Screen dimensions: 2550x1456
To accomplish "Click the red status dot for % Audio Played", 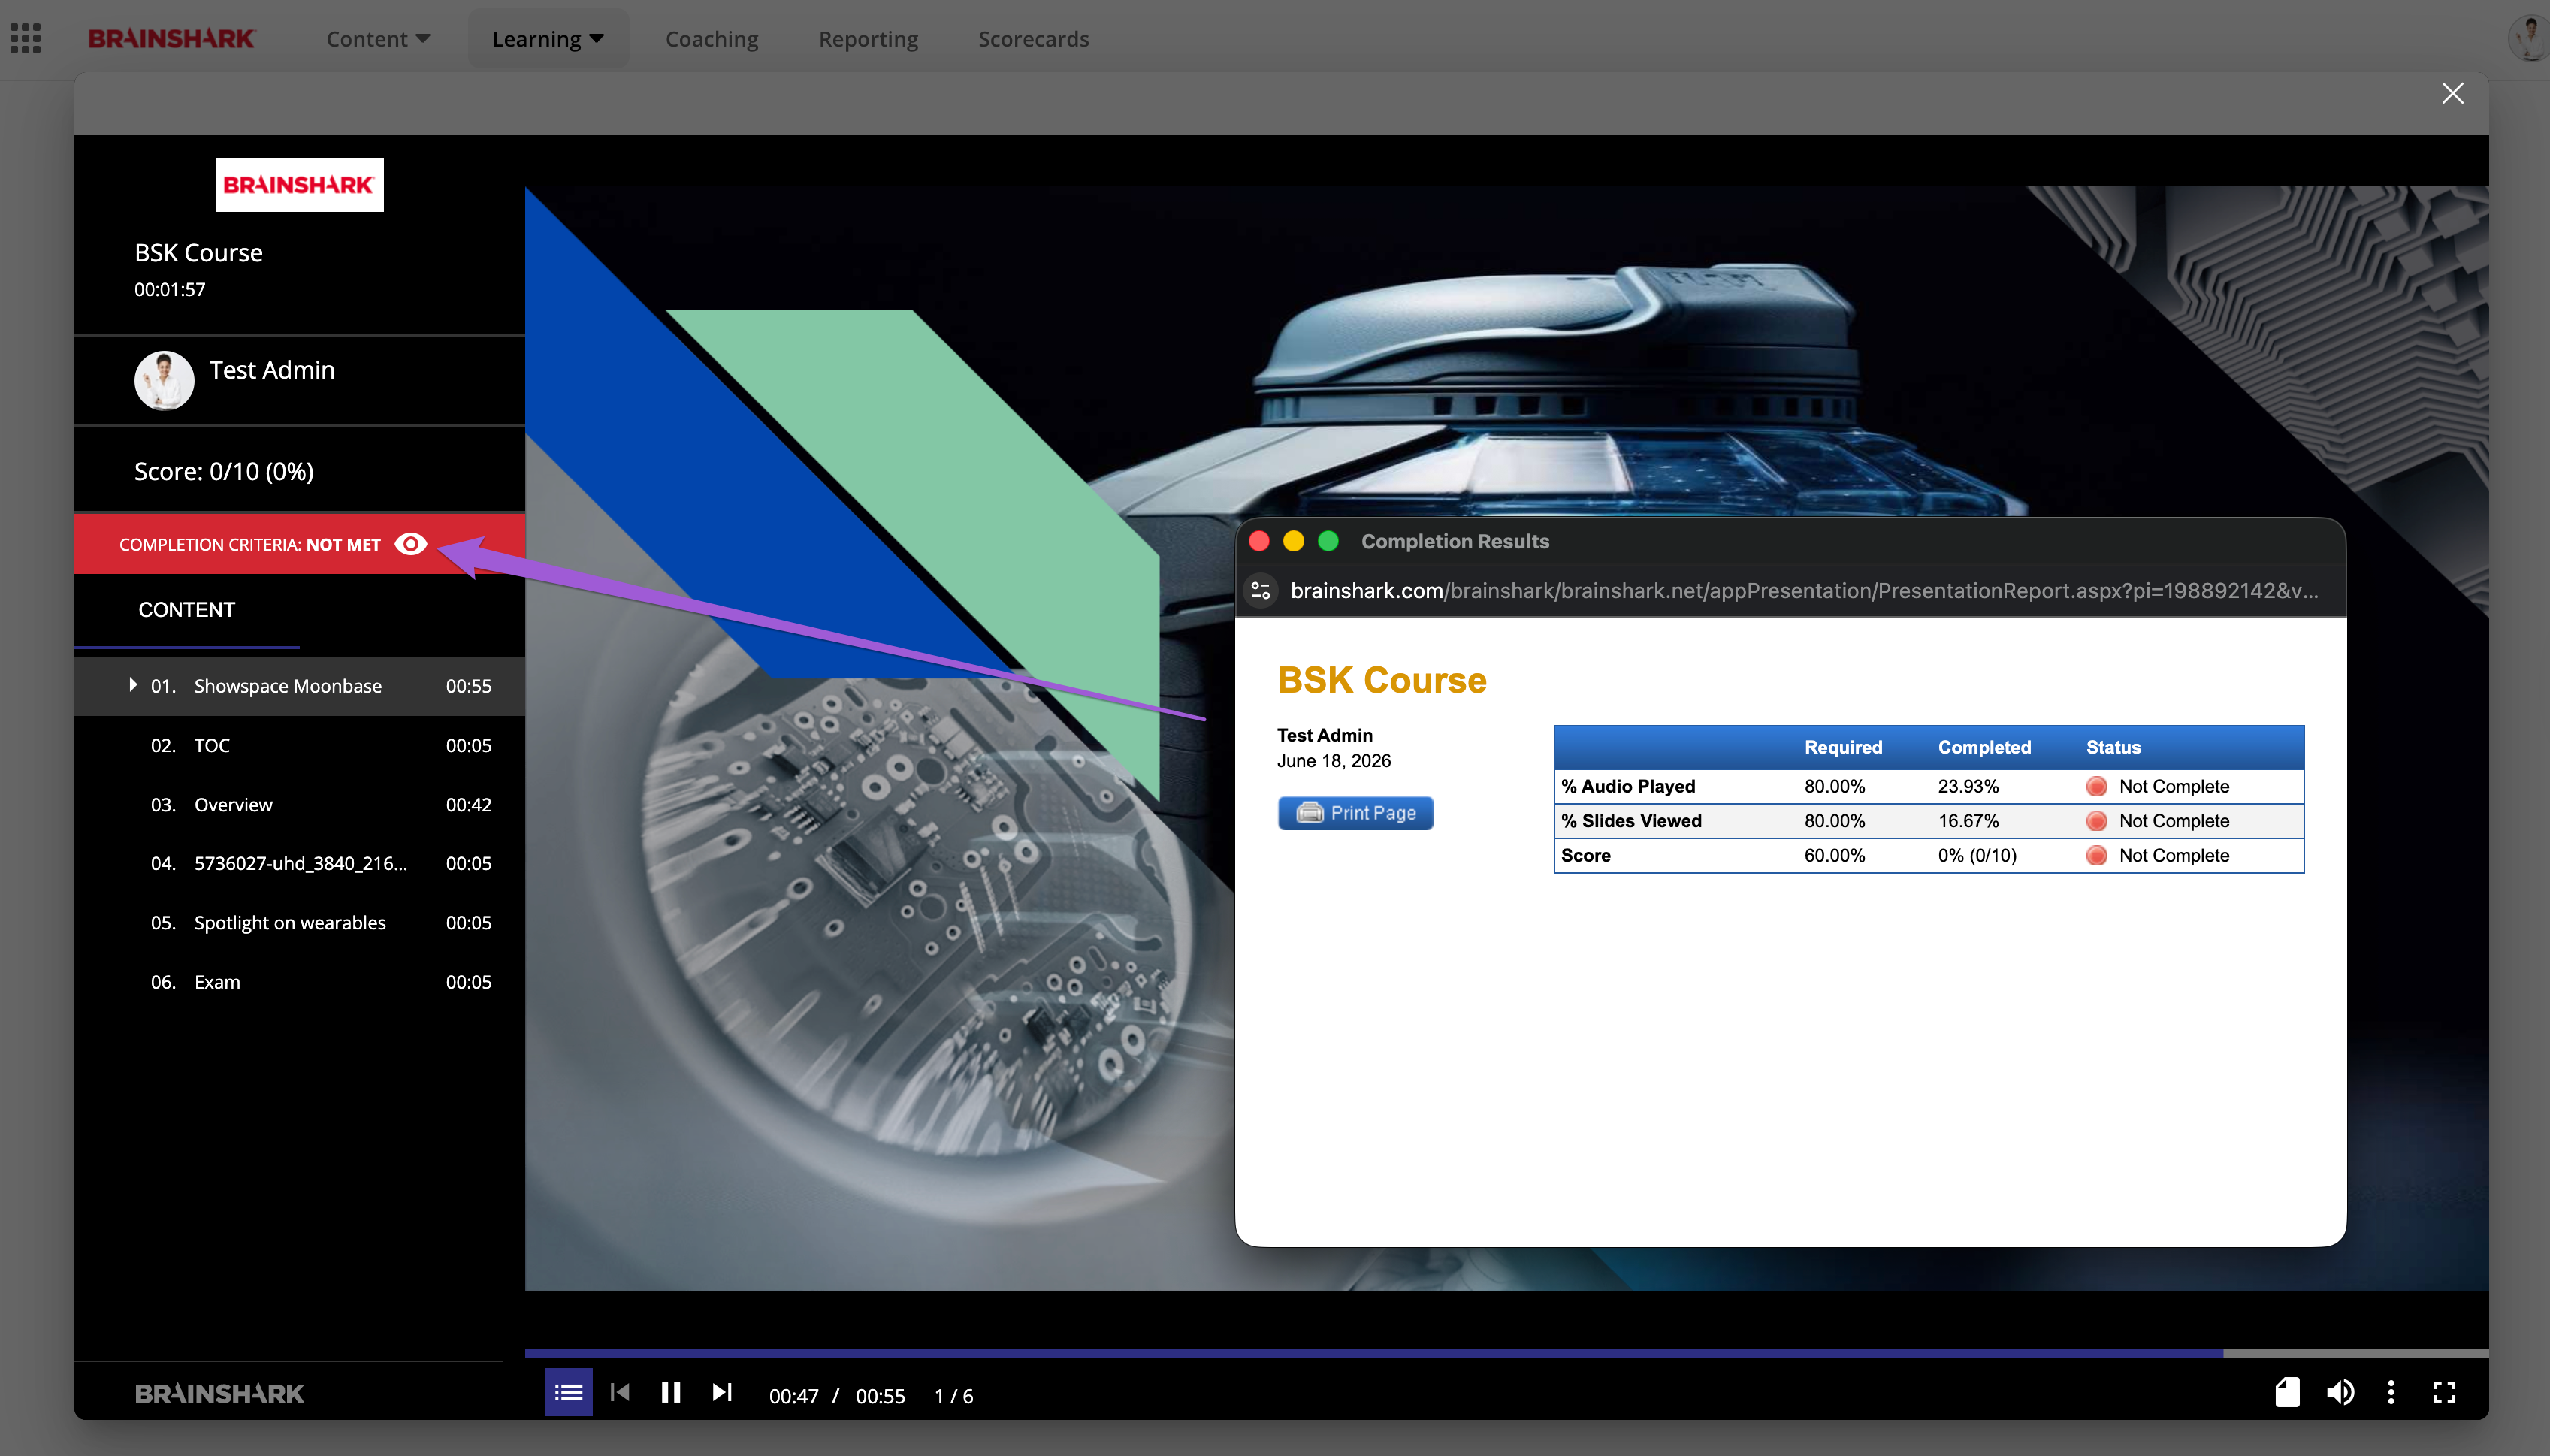I will coord(2097,786).
